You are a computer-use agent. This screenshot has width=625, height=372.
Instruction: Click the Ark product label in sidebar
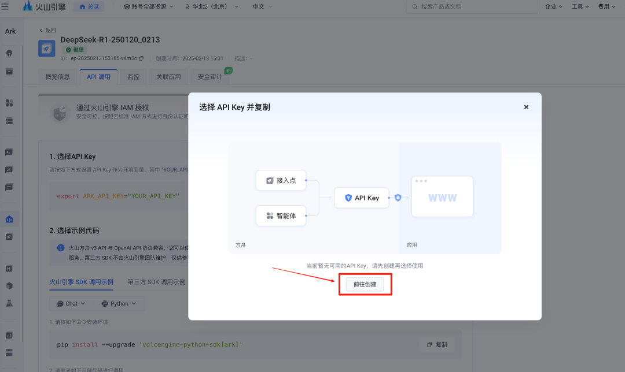[x=10, y=31]
